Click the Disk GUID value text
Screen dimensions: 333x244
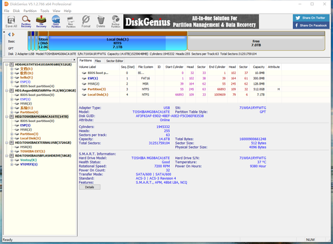point(170,116)
